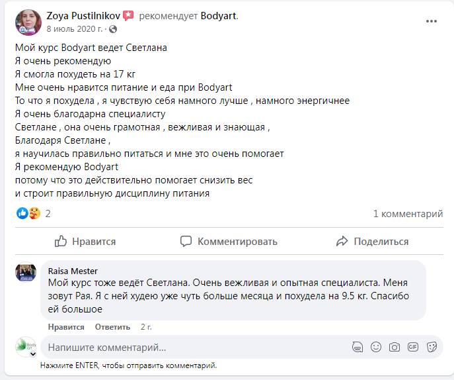Screen dimensions: 454x380
Task: Click the public audience globe icon
Action: 112,29
